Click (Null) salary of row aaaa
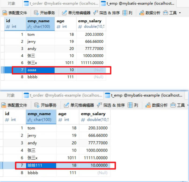Viewport: 189px width, 182px height. click(91, 70)
